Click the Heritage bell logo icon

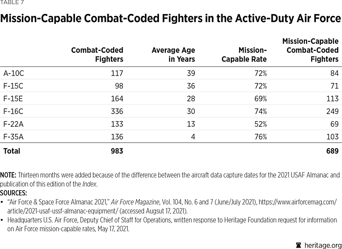(x=298, y=245)
